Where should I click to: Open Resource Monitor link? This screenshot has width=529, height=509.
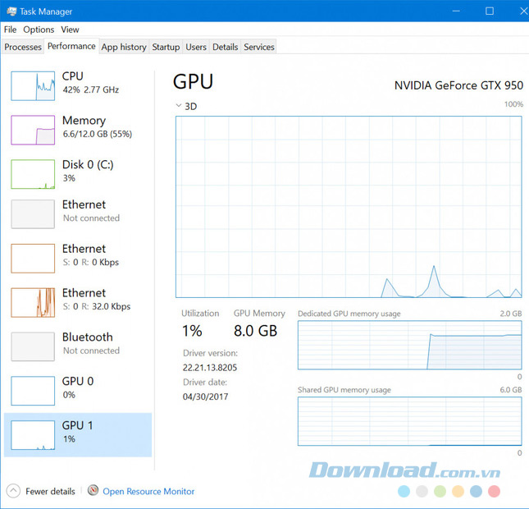point(148,491)
